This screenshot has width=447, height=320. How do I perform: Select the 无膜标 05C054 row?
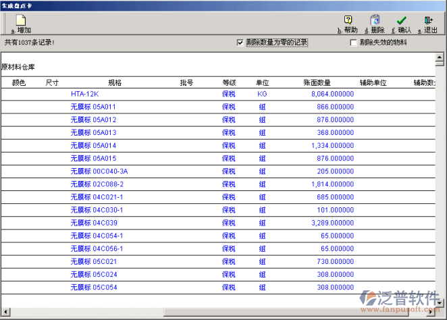[x=93, y=287]
